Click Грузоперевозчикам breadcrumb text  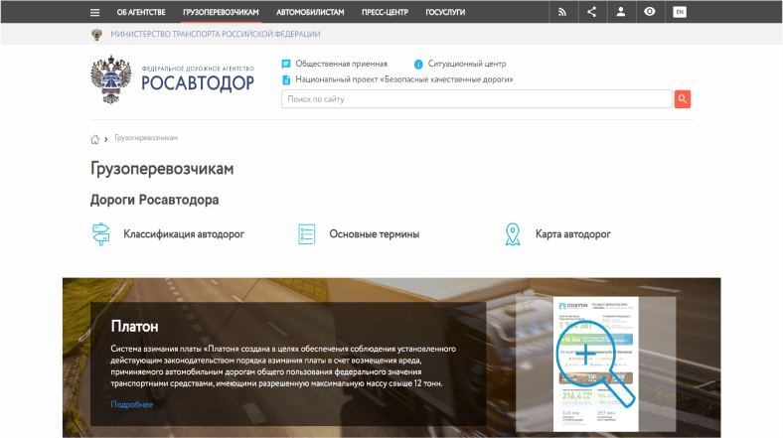pos(146,138)
